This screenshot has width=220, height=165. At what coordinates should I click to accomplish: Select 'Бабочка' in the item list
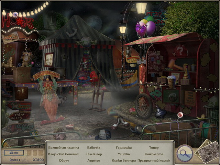coord(94,147)
